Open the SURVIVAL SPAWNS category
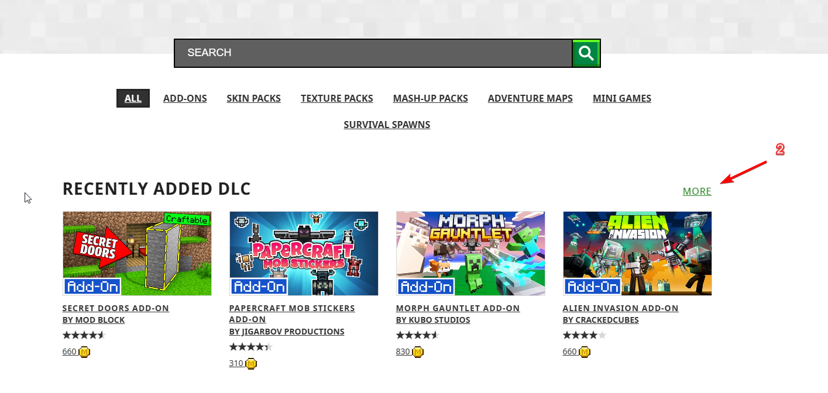 coord(387,125)
